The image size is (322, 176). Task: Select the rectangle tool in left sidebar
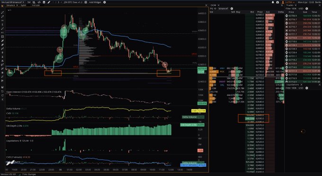2,37
